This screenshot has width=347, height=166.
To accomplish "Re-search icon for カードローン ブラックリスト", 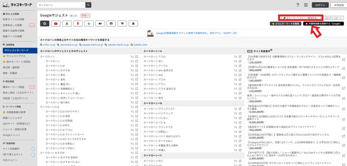I will tap(236, 109).
